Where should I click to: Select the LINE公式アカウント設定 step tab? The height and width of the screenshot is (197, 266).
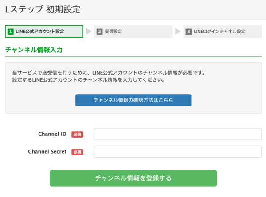(x=44, y=32)
